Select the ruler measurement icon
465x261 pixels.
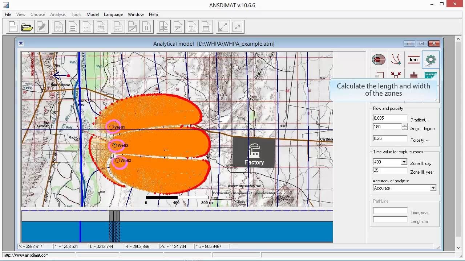pyautogui.click(x=431, y=75)
